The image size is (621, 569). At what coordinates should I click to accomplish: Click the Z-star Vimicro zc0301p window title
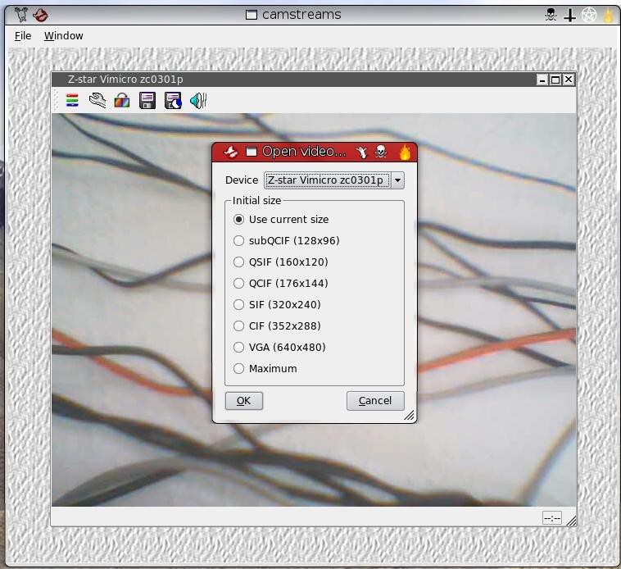coord(125,80)
